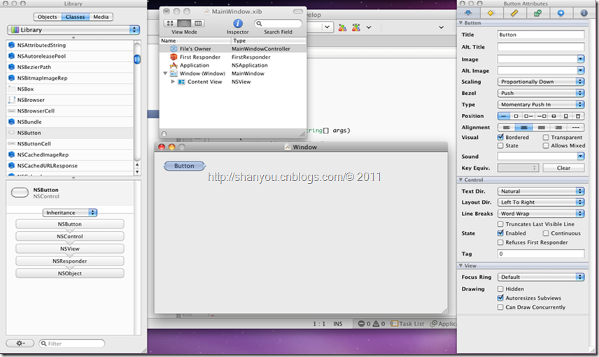The width and height of the screenshot is (599, 357).
Task: Open the Inheritance popup in Library
Action: [69, 213]
